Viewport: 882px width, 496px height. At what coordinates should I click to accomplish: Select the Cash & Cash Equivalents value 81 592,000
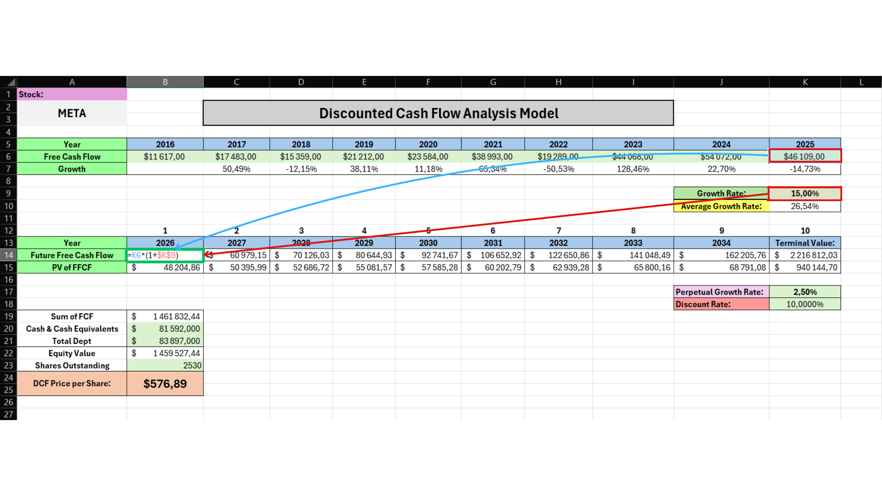(165, 329)
